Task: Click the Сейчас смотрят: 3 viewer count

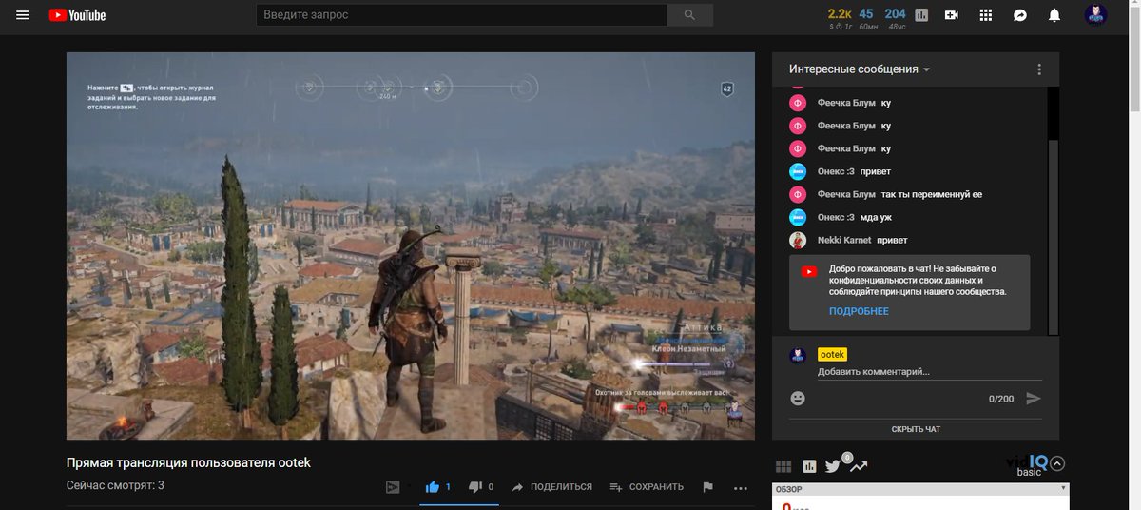Action: point(115,485)
